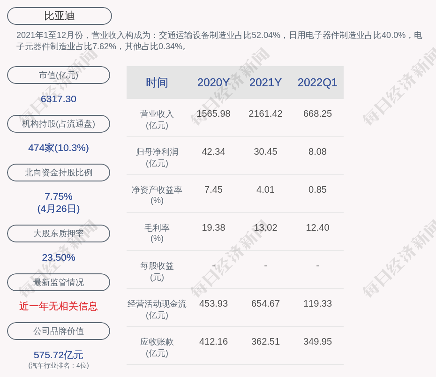436x377 pixels.
Task: Click the 575.72亿元 brand value figure
Action: (x=59, y=355)
